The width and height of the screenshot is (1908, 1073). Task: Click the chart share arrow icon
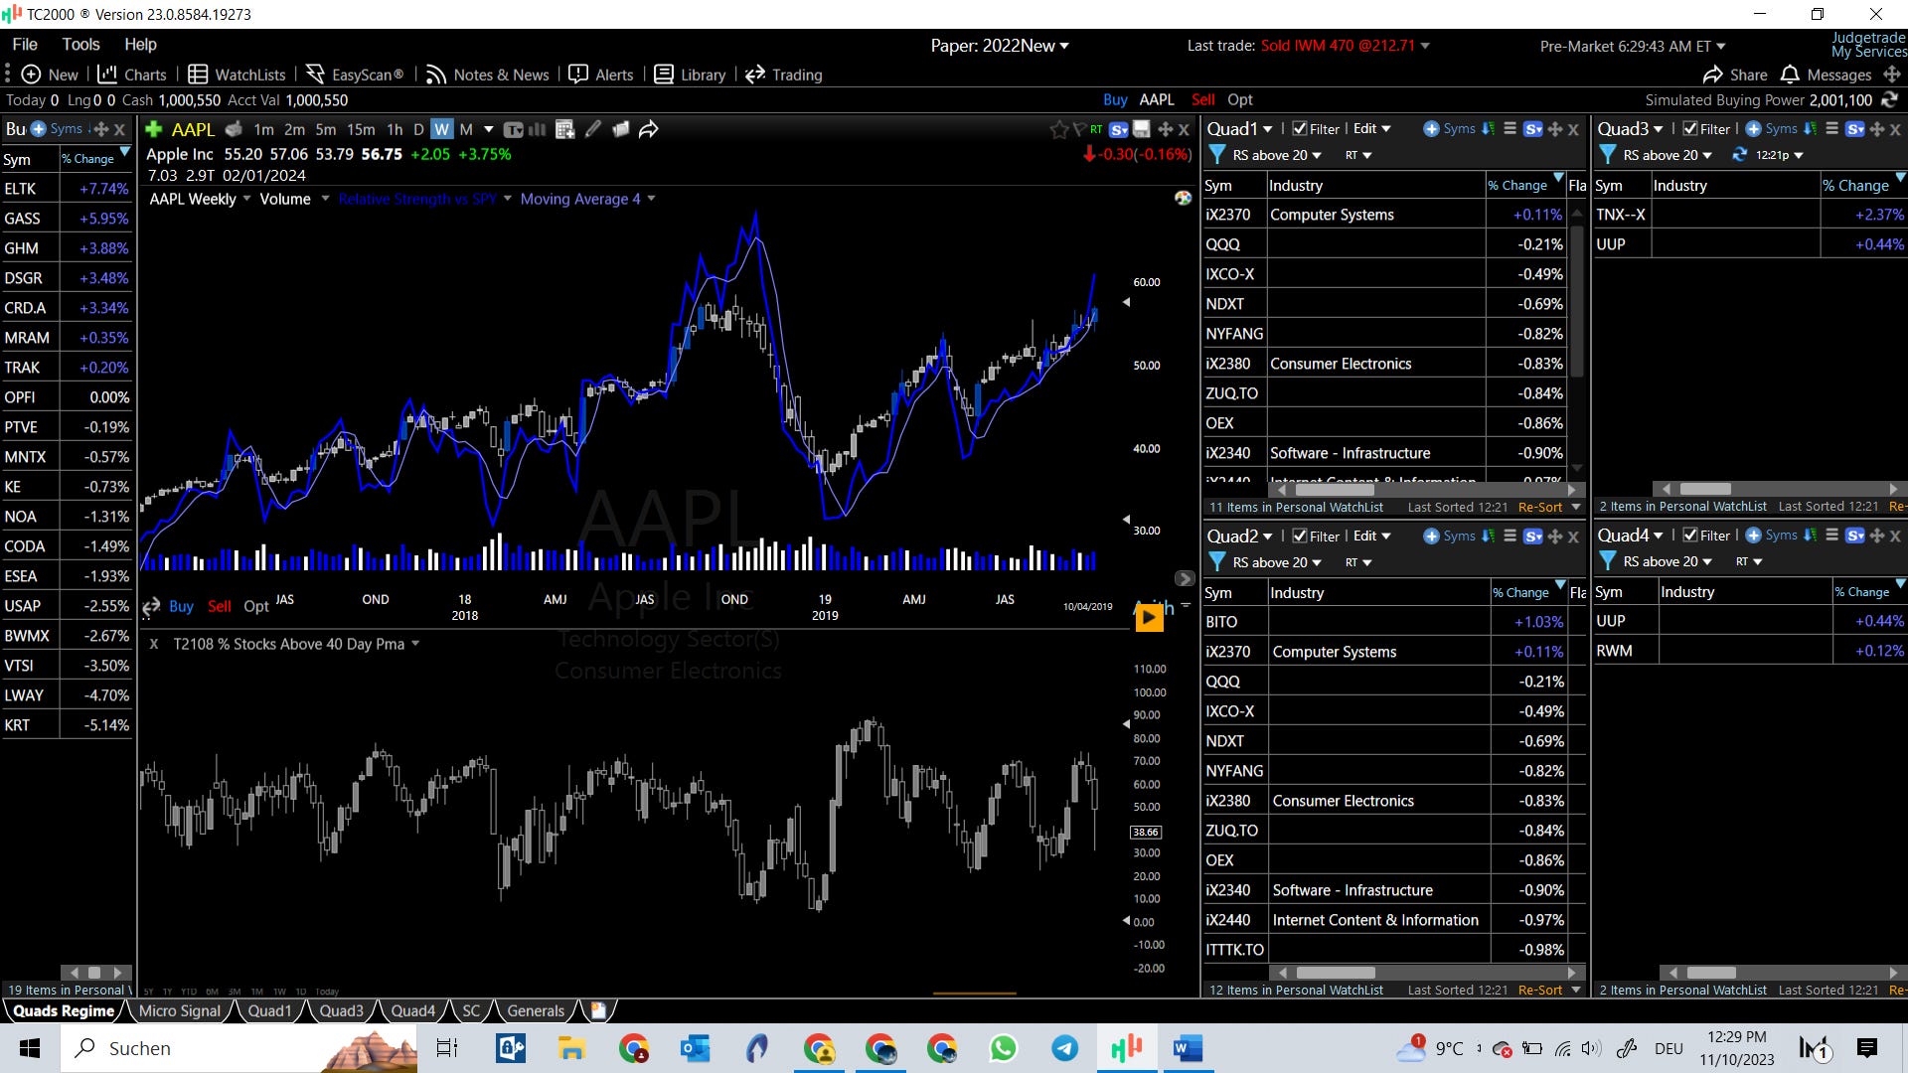tap(649, 129)
